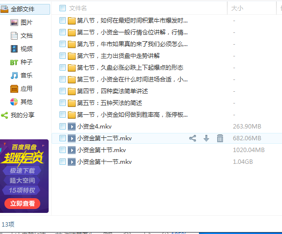Click trash delete icon on 小资金第十二节.mkv row

pos(220,138)
